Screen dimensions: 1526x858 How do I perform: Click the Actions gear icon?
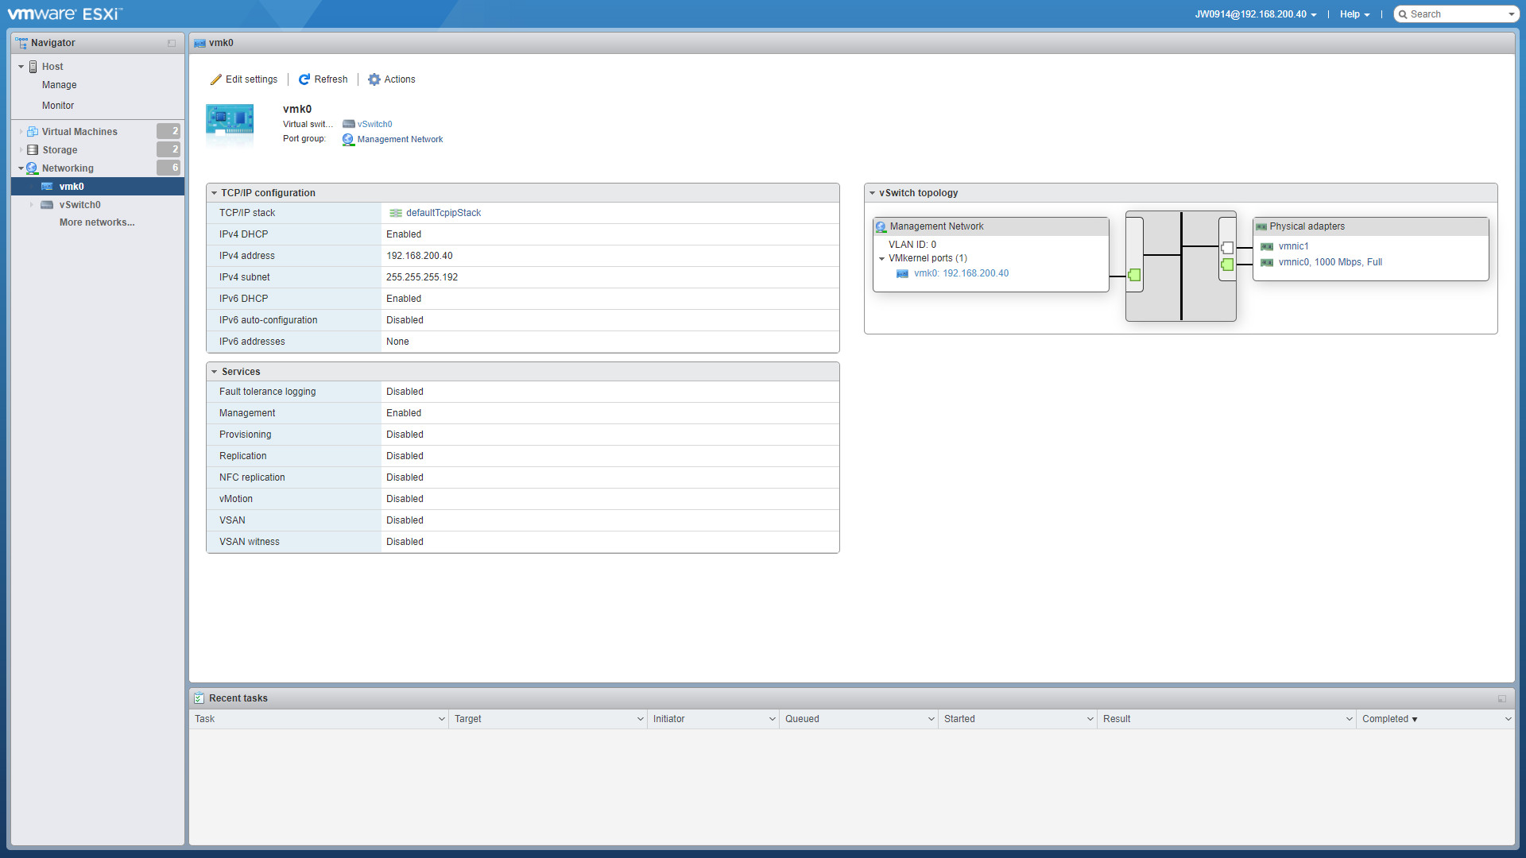pyautogui.click(x=374, y=79)
